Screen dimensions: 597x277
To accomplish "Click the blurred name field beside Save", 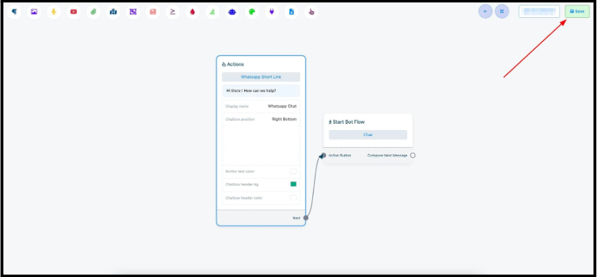I will 539,11.
